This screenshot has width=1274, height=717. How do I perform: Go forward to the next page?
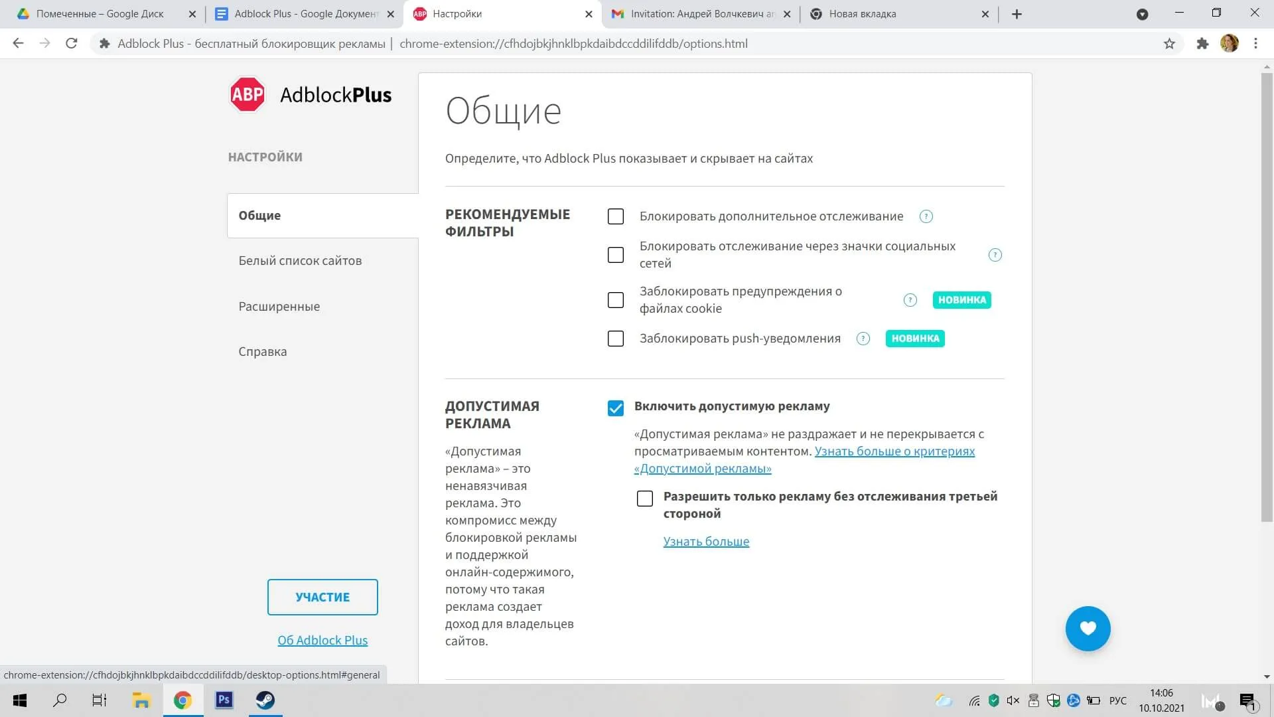pos(44,44)
